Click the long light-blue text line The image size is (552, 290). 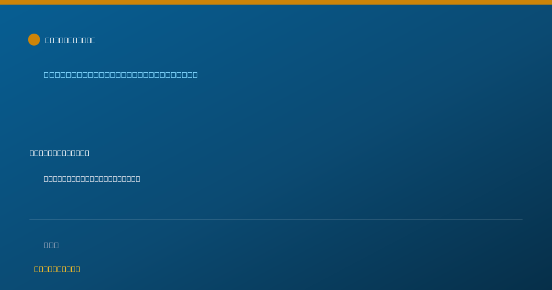(x=121, y=75)
